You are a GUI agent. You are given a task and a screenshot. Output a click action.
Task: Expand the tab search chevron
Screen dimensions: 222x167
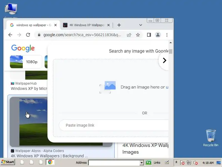tap(140, 25)
